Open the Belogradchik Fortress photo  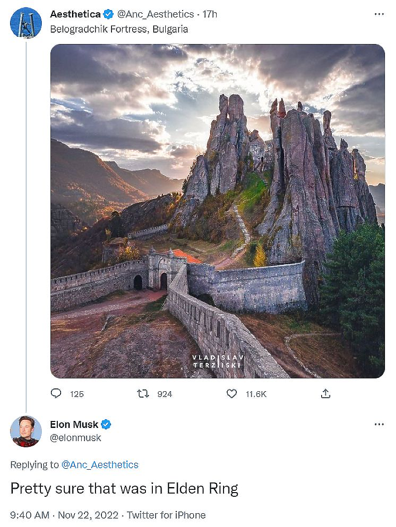point(218,211)
